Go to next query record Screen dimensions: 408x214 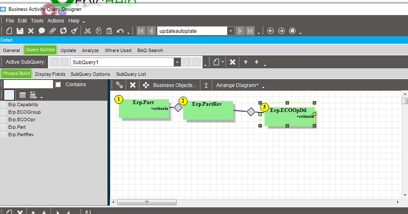(240, 31)
